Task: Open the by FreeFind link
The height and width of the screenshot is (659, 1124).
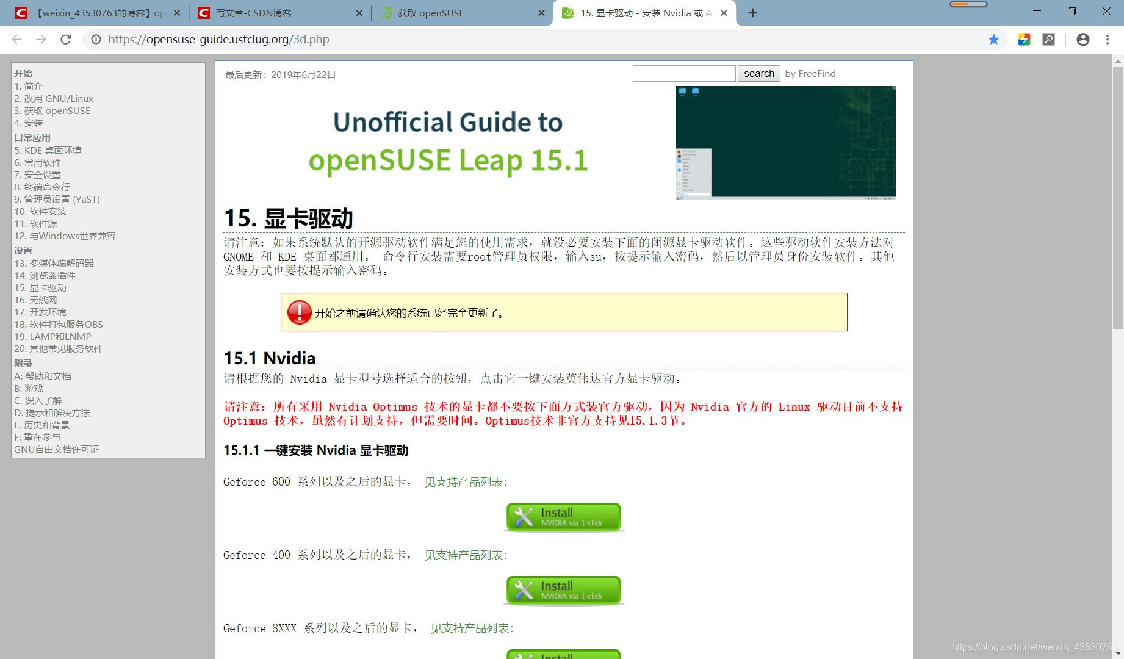Action: pos(810,74)
